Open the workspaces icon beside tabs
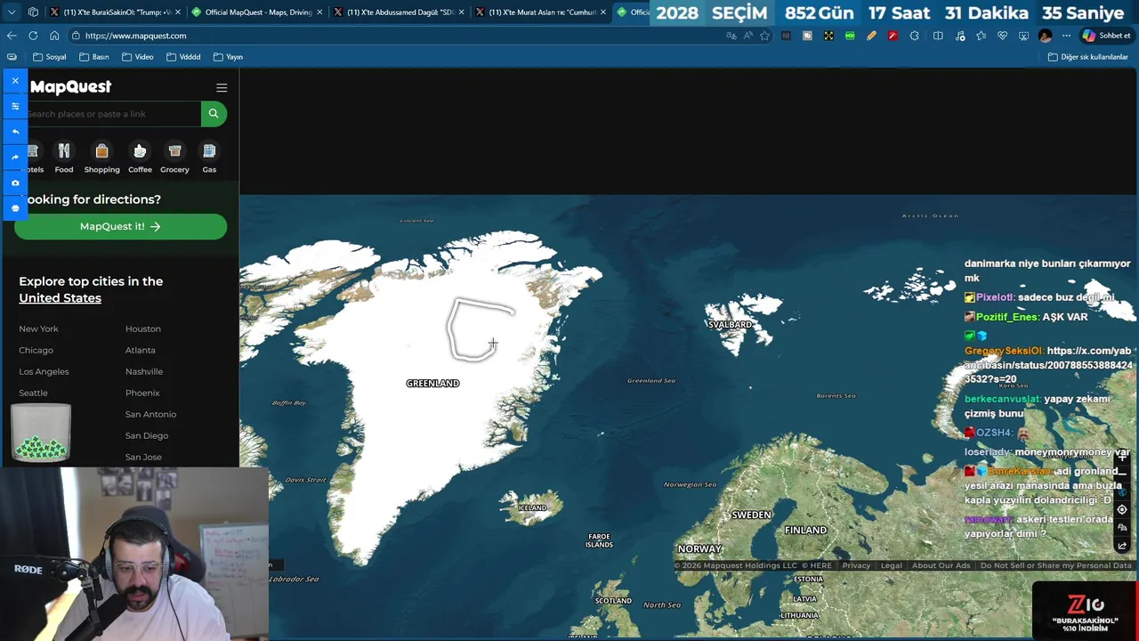 [33, 12]
